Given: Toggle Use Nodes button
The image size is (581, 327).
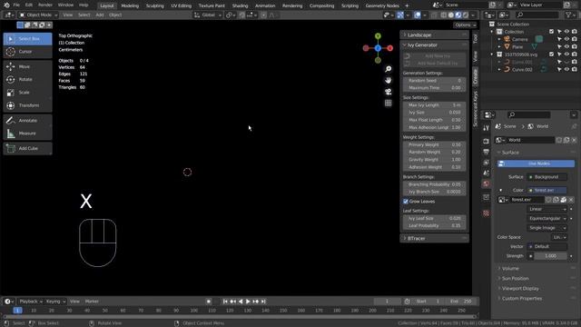Looking at the screenshot, I should click(x=536, y=163).
